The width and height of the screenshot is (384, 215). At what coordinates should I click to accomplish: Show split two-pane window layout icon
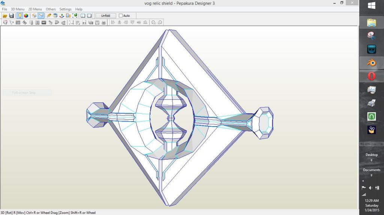coord(83,16)
